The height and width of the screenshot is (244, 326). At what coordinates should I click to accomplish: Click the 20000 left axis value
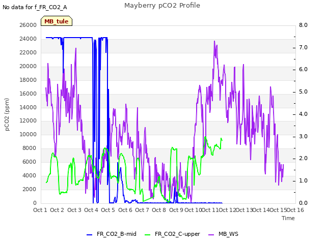point(28,66)
